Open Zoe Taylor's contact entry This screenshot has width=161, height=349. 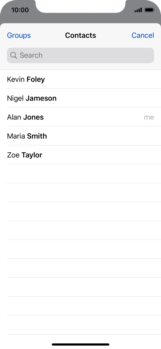pos(25,155)
